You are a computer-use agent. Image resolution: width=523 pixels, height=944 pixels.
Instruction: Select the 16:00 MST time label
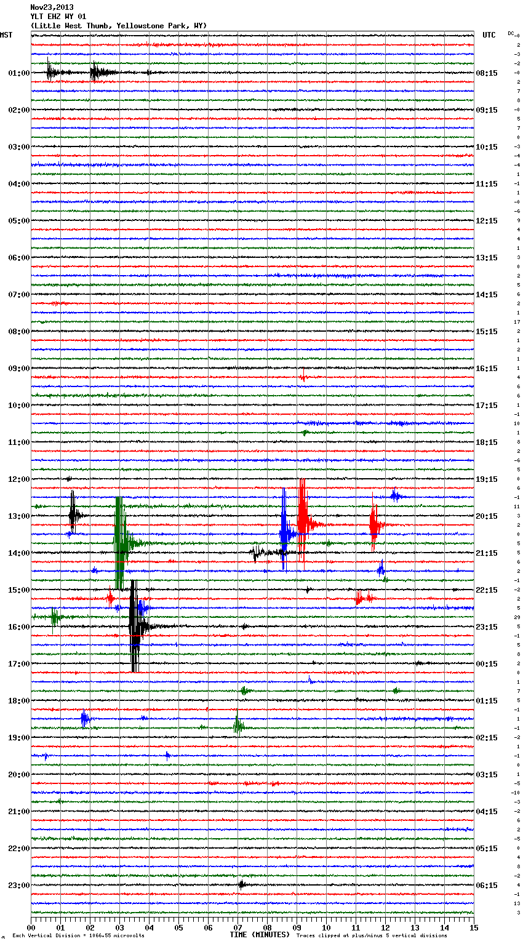(18, 627)
